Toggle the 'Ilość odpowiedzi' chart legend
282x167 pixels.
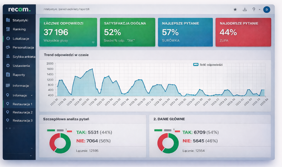196,65
